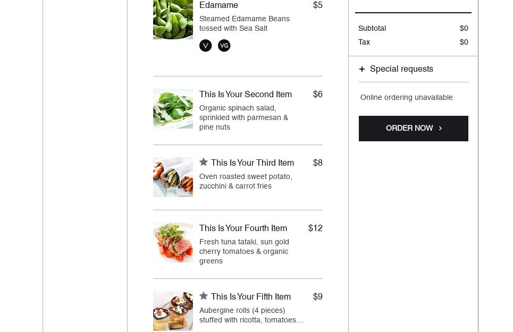Click the plus icon next to Special requests
513x332 pixels.
click(362, 69)
